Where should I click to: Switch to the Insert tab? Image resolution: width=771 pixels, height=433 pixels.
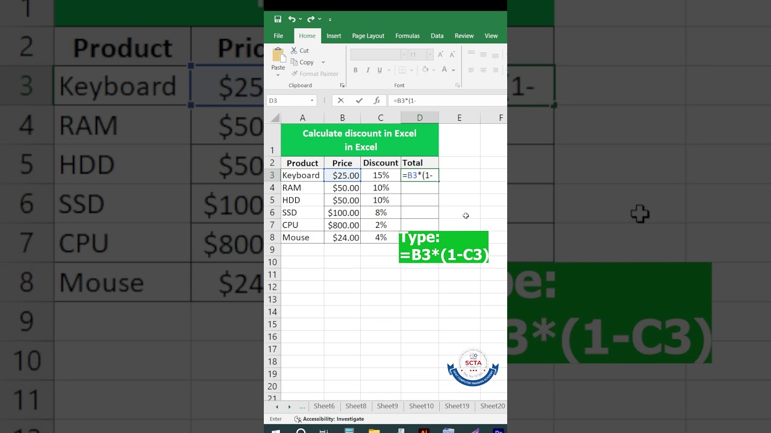(334, 35)
